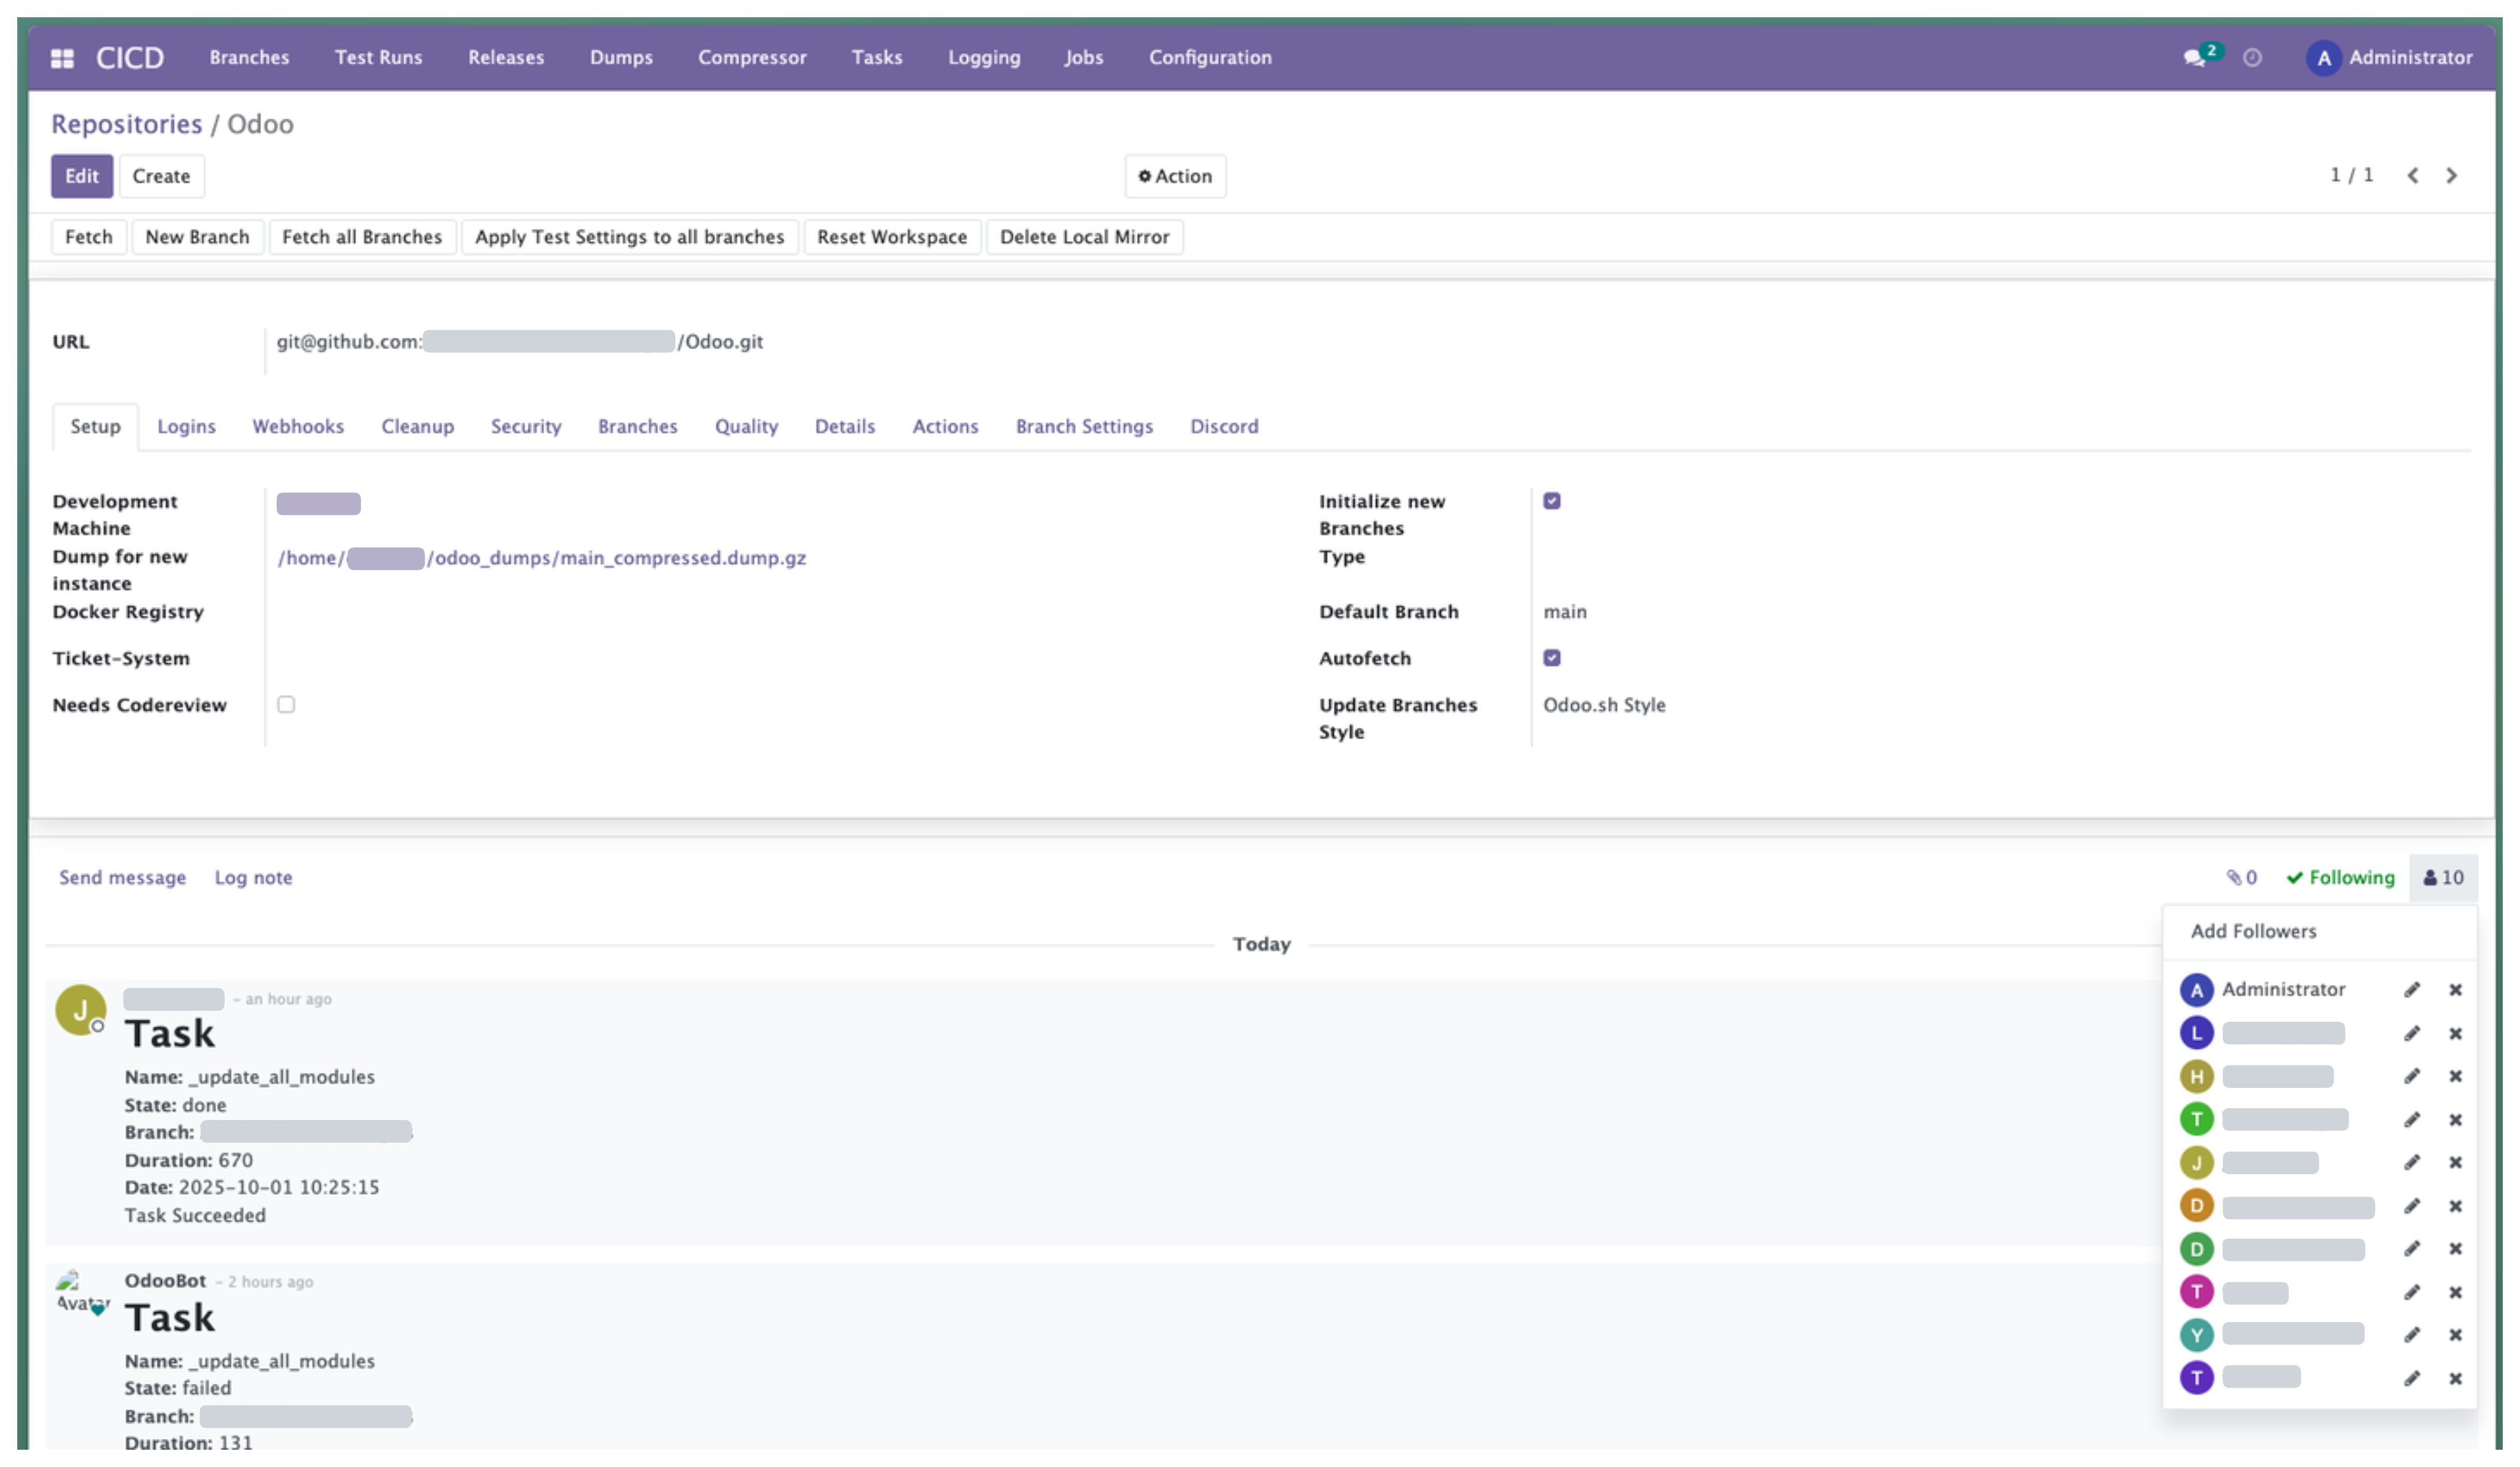Switch to the Branch Settings tab
2520x1467 pixels.
[x=1084, y=427]
